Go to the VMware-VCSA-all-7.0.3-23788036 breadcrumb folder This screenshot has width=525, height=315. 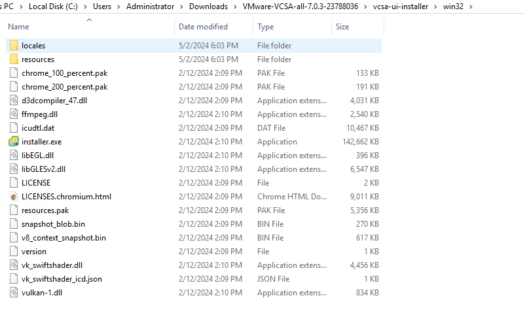point(300,7)
